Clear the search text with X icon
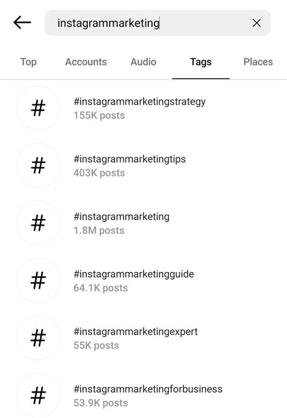Viewport: 287px width, 418px height. 256,23
